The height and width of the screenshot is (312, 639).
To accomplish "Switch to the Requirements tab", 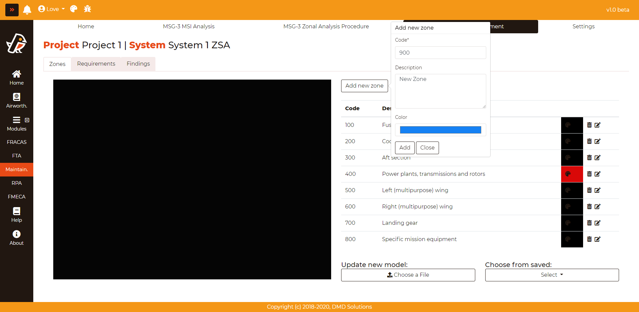I will (x=96, y=64).
